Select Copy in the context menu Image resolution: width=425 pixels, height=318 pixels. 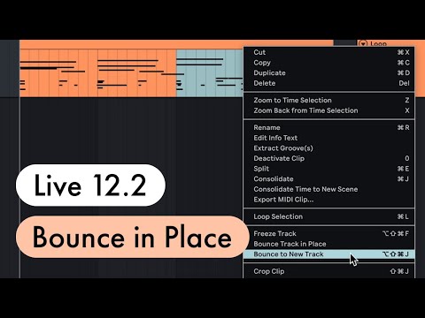(328, 63)
